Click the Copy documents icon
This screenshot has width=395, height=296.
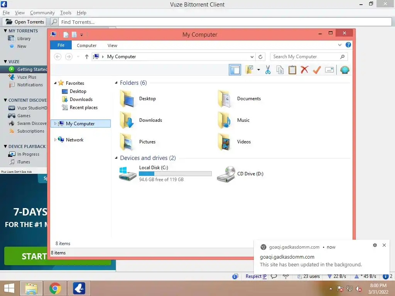[x=280, y=70]
